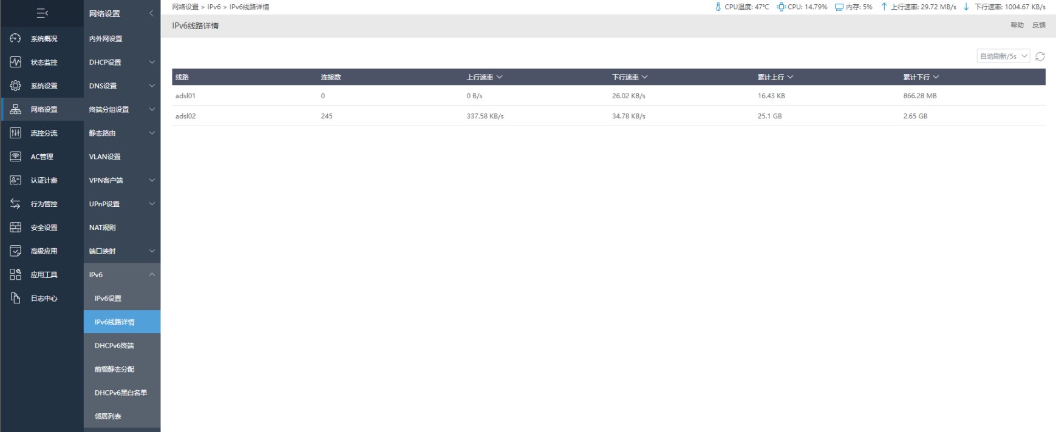Click the CPU usage chip icon
Image resolution: width=1056 pixels, height=432 pixels.
781,7
